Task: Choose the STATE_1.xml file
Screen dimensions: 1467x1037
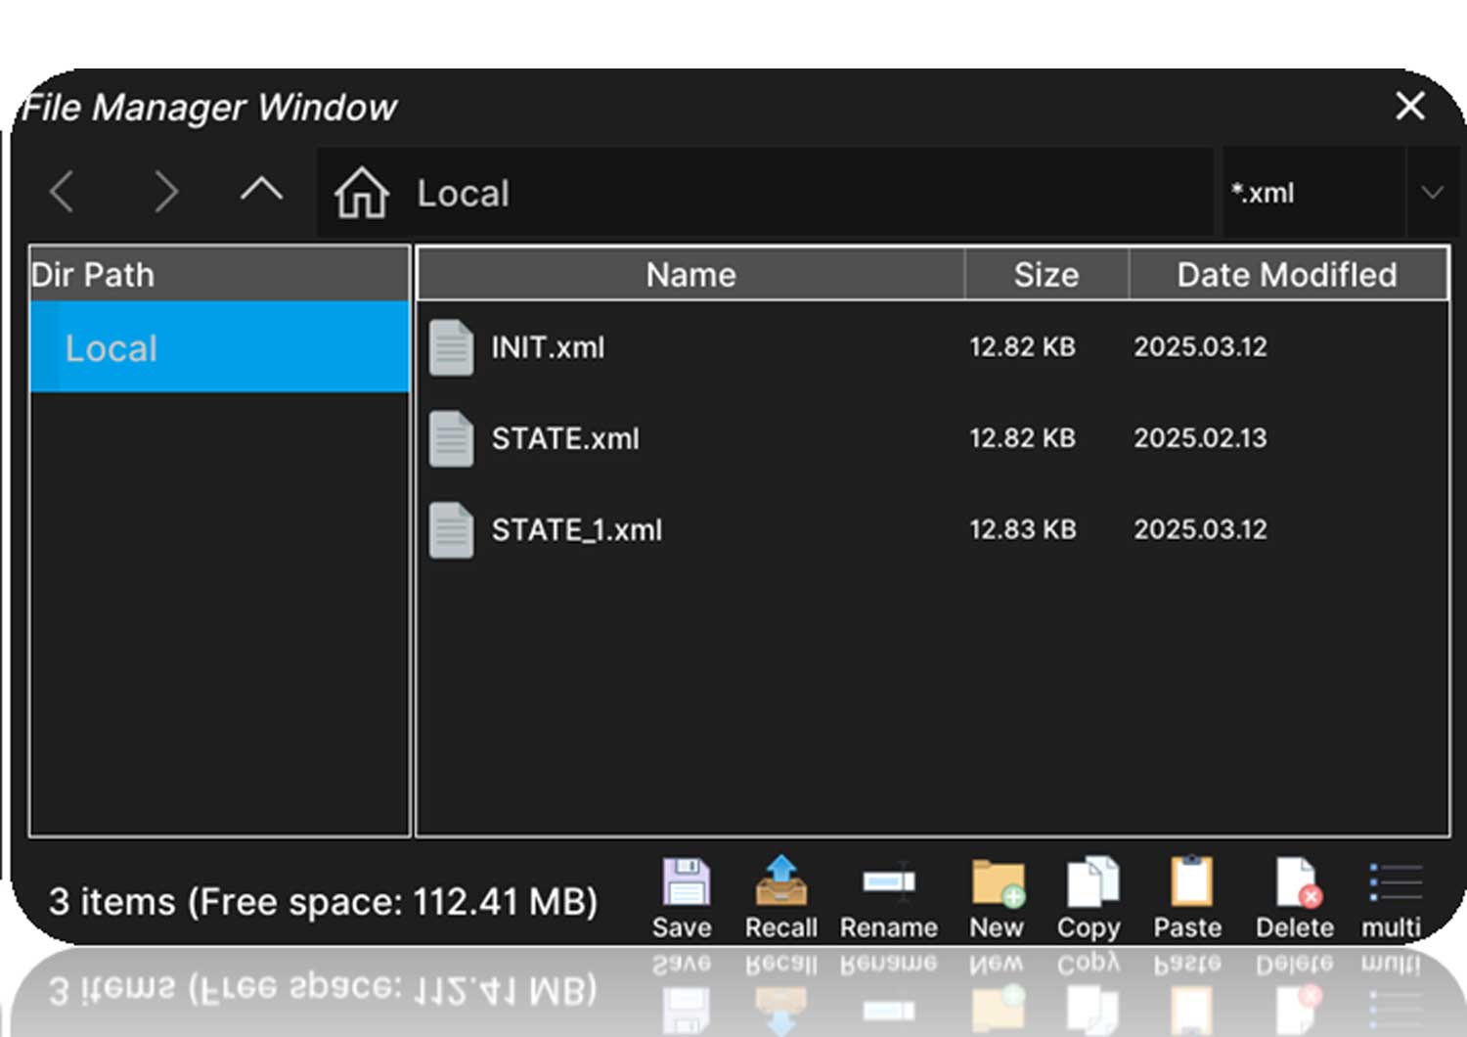Action: pos(576,529)
